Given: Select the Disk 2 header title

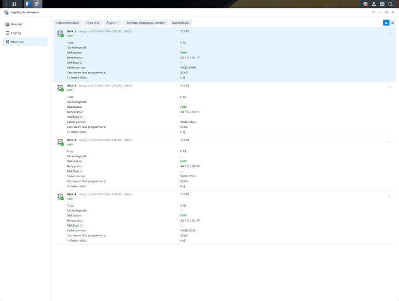Looking at the screenshot, I should pos(71,86).
